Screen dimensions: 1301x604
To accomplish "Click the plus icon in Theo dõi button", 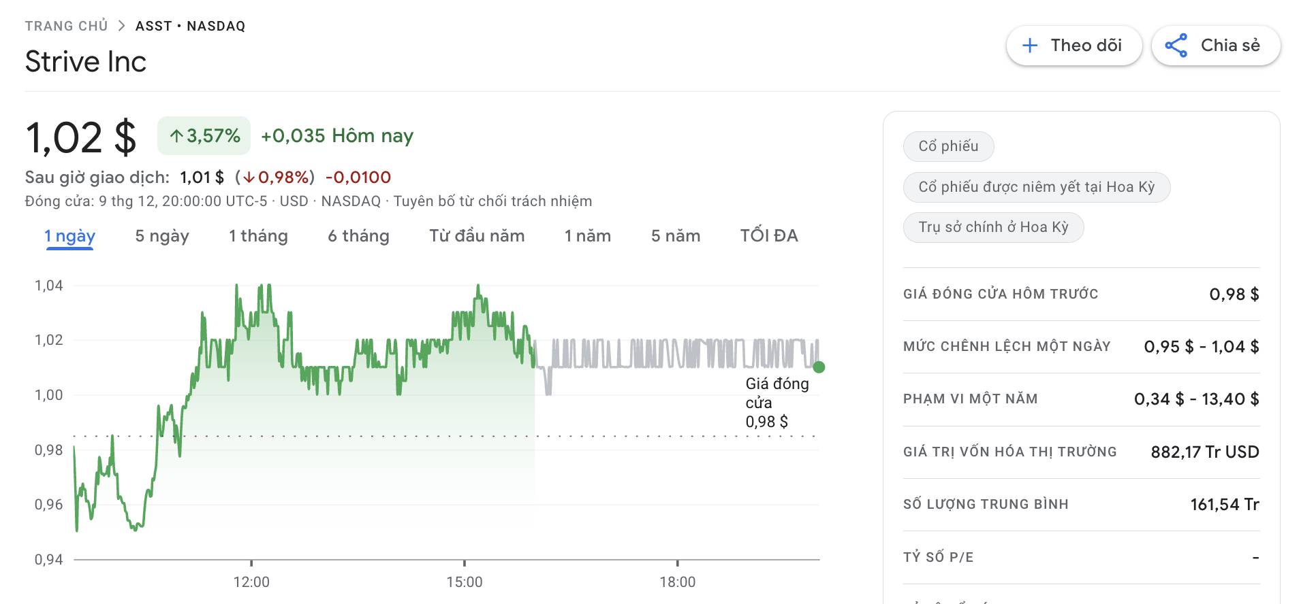I will click(1030, 46).
